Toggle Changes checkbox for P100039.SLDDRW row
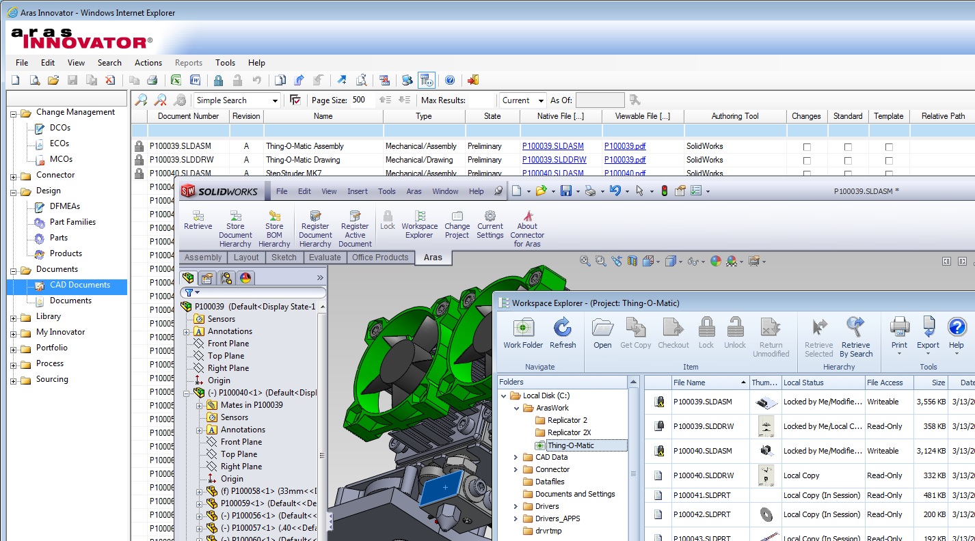 [x=807, y=161]
